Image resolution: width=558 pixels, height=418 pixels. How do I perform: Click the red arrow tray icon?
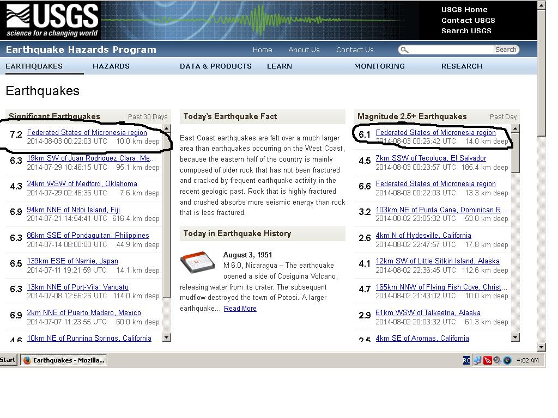pyautogui.click(x=488, y=360)
